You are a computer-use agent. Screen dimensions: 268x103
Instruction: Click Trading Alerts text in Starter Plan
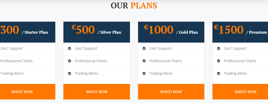point(12,73)
